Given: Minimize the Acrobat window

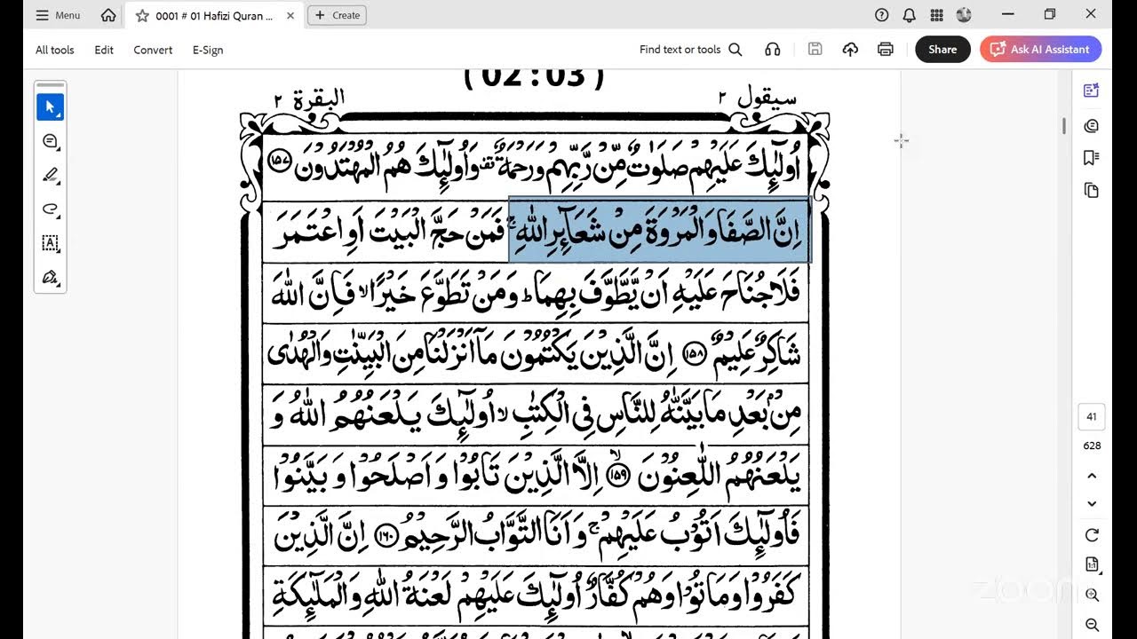Looking at the screenshot, I should 1007,14.
